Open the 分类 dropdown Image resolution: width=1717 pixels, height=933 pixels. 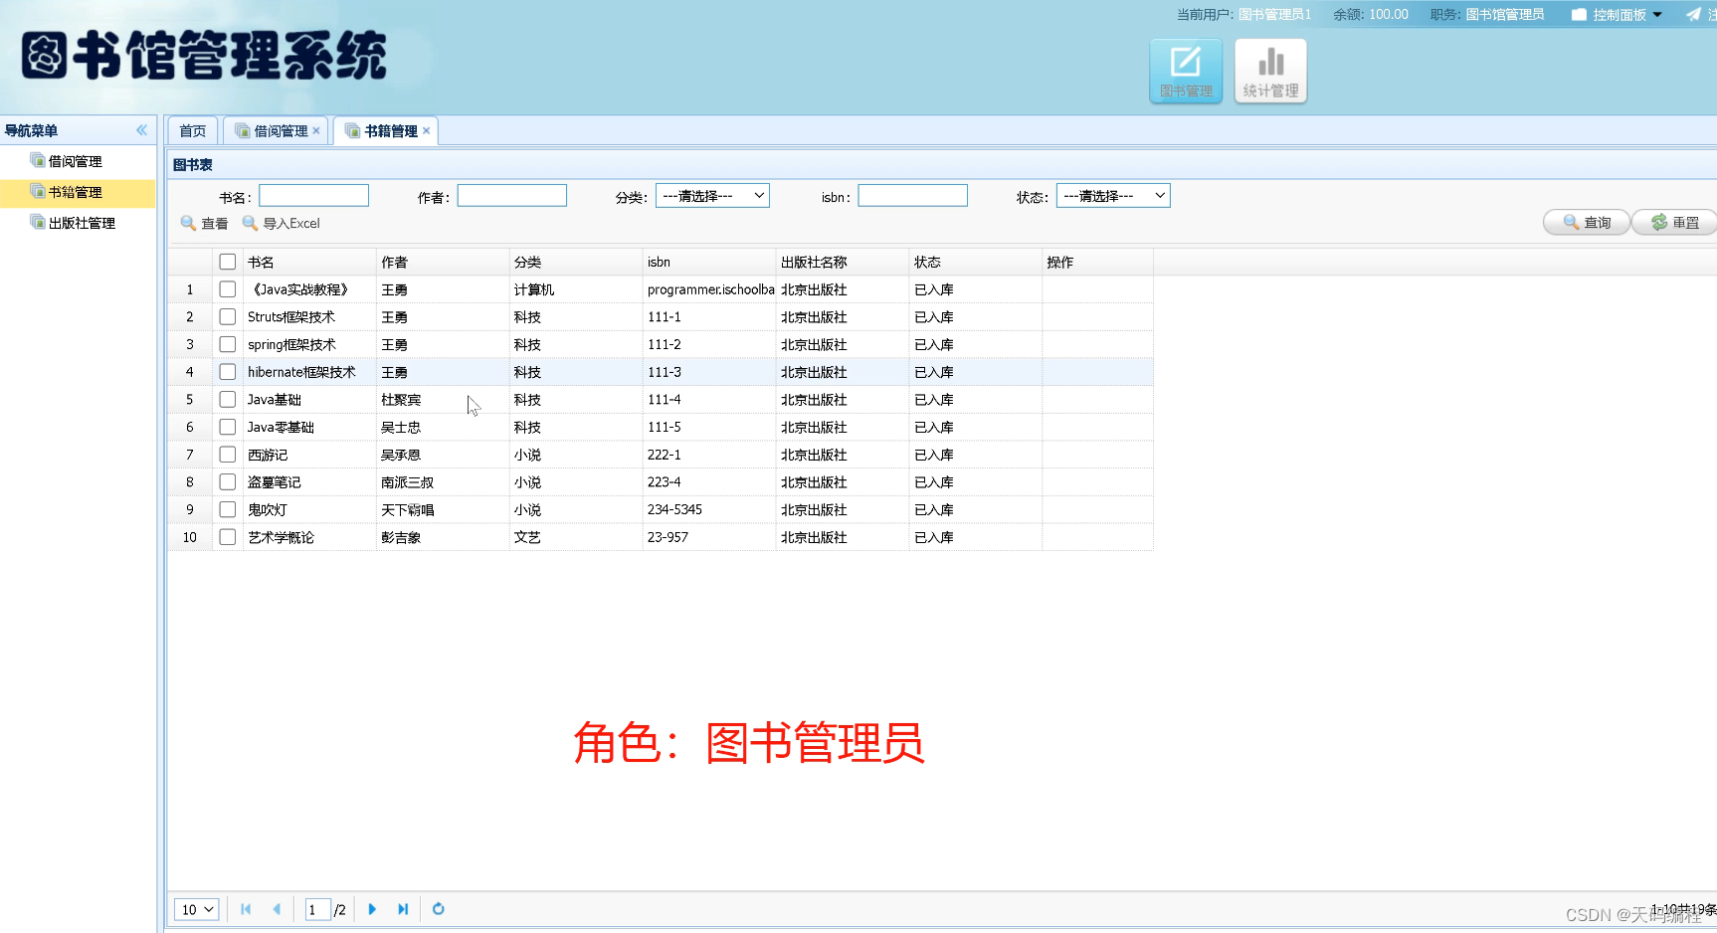712,196
